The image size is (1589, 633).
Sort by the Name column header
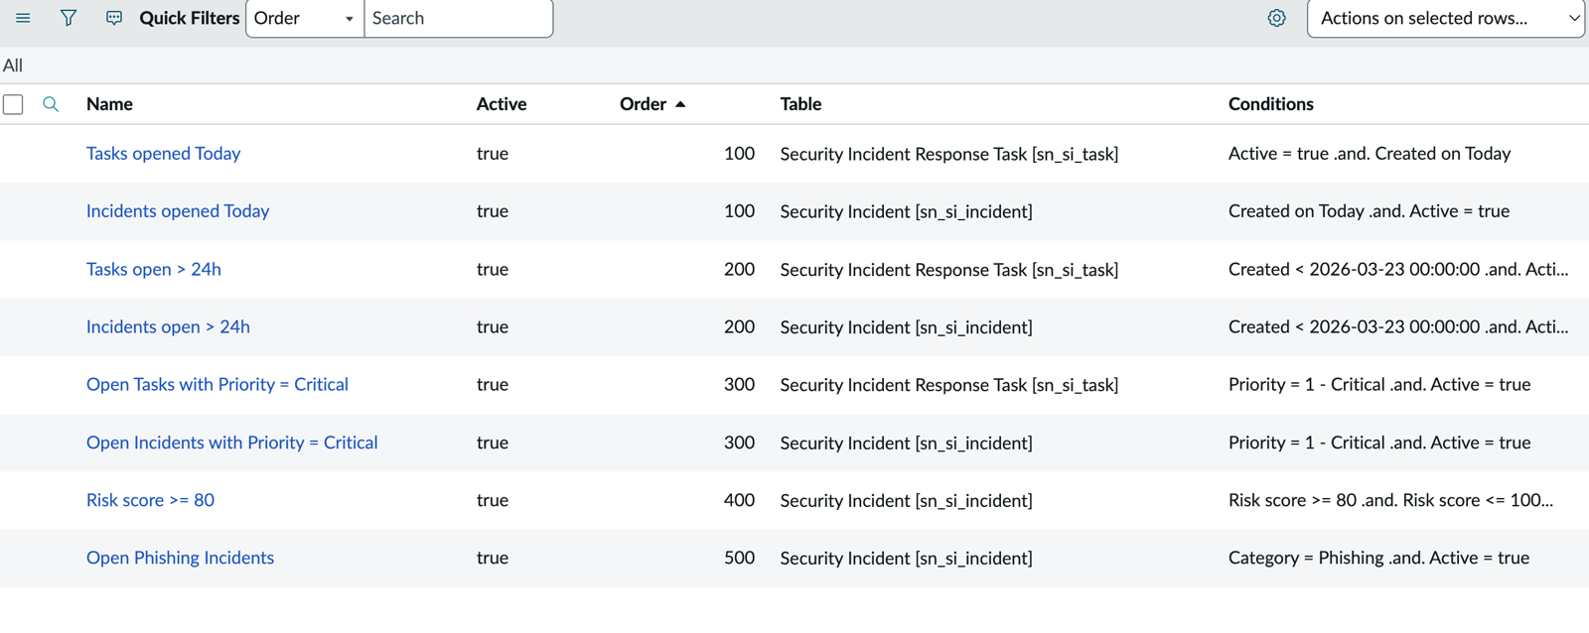coord(109,104)
